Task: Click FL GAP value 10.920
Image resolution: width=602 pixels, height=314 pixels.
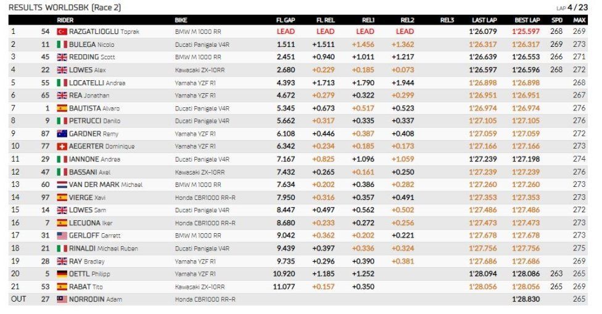Action: tap(284, 274)
